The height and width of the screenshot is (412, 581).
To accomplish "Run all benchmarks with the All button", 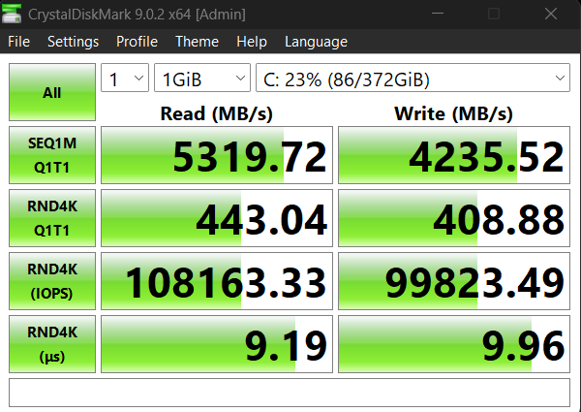I will [52, 92].
